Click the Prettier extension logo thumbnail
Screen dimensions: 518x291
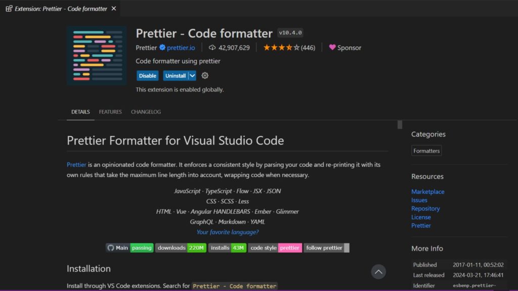point(97,56)
